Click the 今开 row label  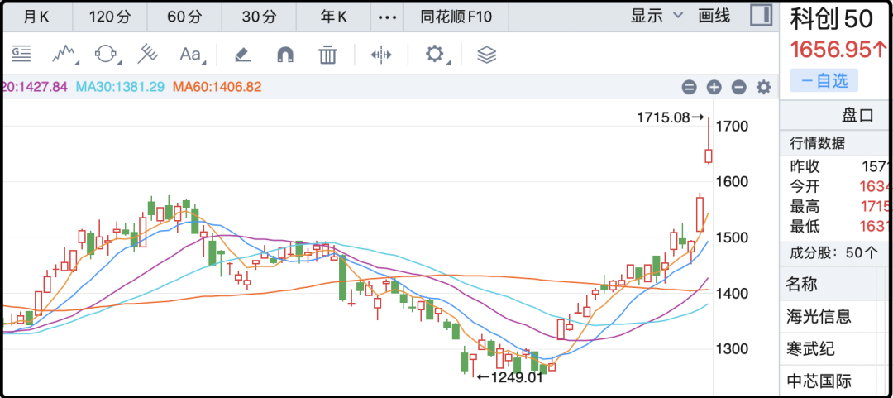(805, 186)
